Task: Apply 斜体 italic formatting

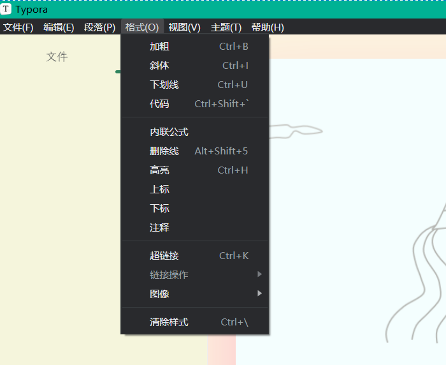Action: [194, 66]
